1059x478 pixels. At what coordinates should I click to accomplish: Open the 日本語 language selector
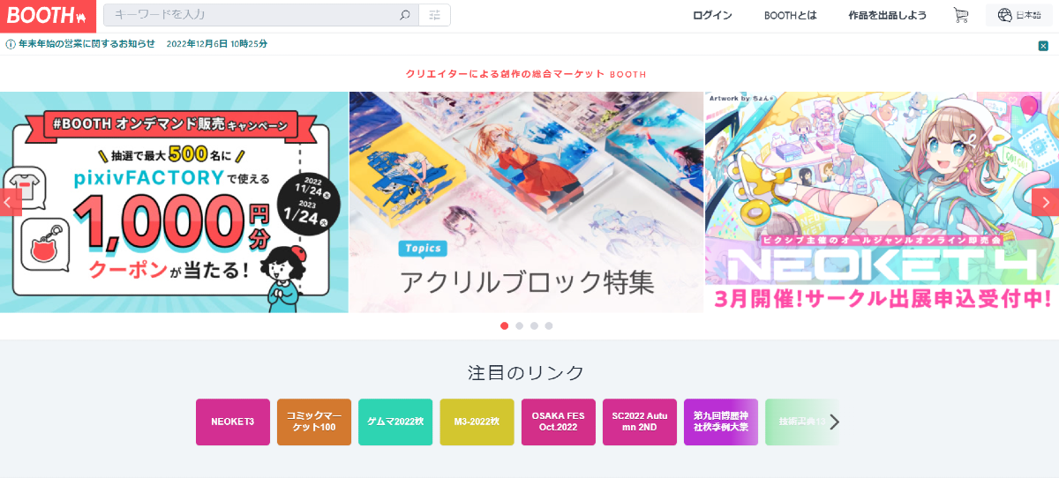pos(1019,15)
